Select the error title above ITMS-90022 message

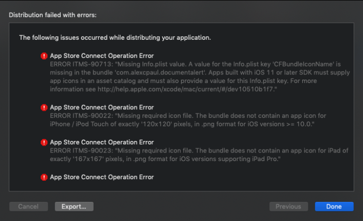click(101, 107)
